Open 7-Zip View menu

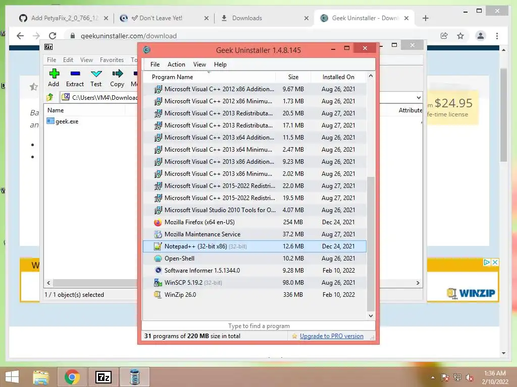(86, 60)
